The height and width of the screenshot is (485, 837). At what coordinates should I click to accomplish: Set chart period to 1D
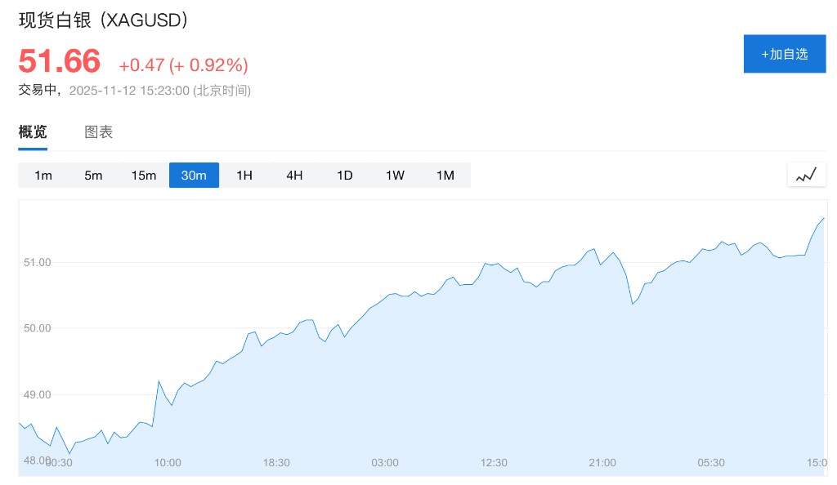[x=345, y=176]
